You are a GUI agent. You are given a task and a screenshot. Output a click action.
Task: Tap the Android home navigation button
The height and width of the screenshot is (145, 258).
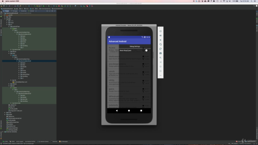129,111
